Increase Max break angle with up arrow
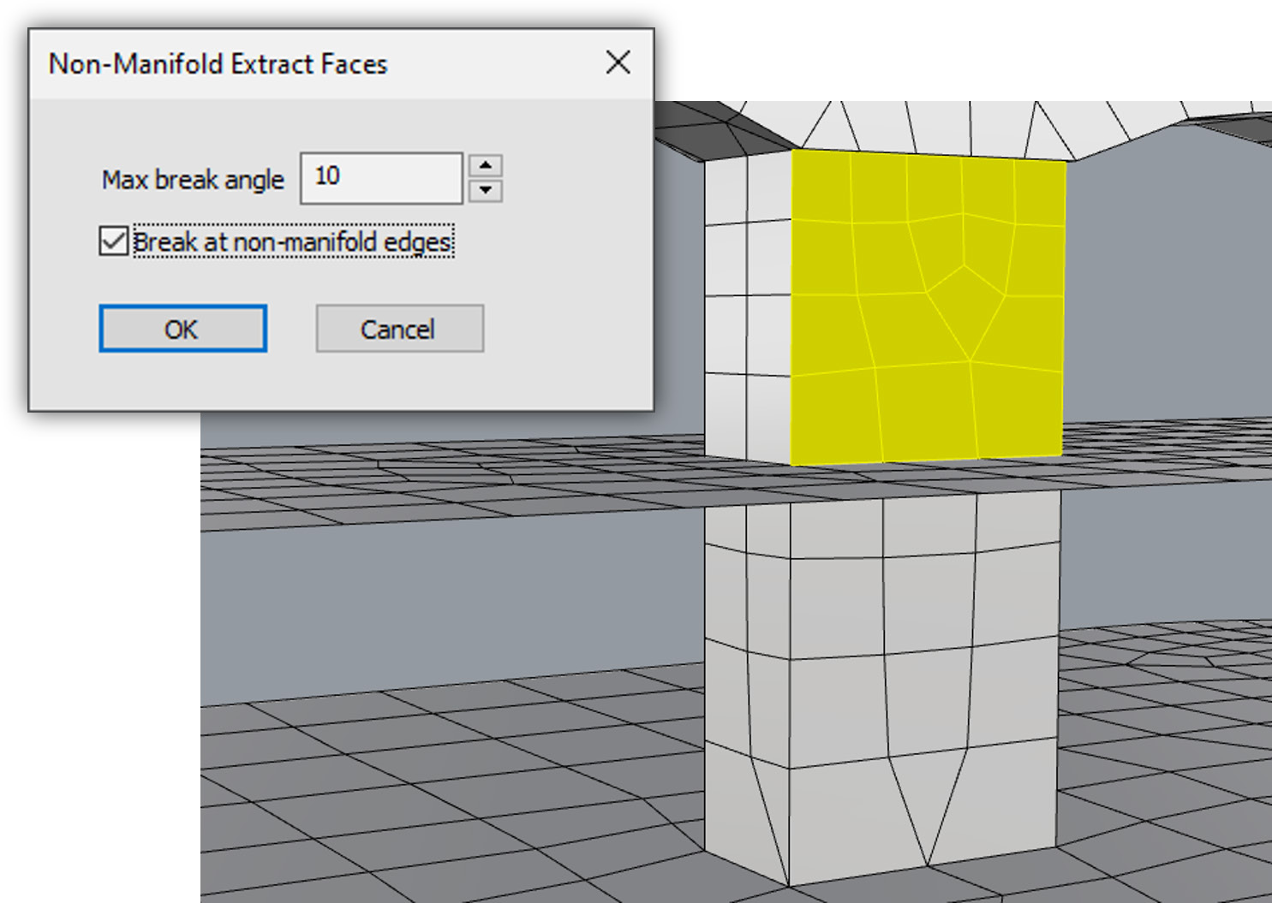The image size is (1272, 903). (486, 165)
